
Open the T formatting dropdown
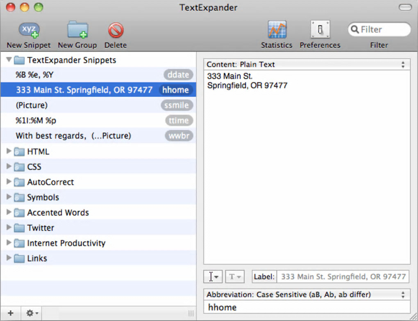[234, 277]
